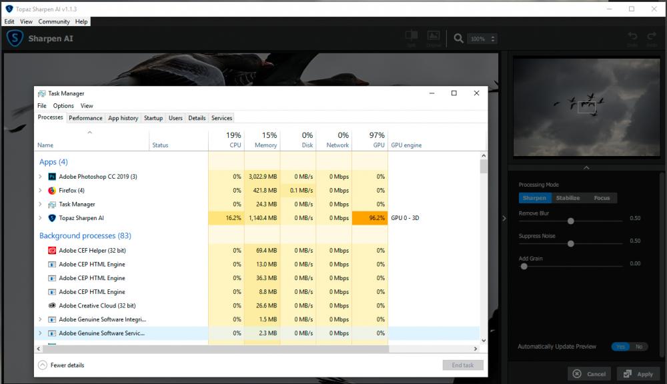Click the magnifier zoom icon in Sharpen AI
The image size is (667, 384).
pos(458,39)
